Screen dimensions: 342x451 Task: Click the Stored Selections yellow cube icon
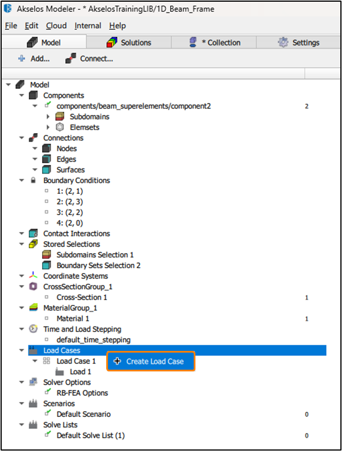coord(34,244)
